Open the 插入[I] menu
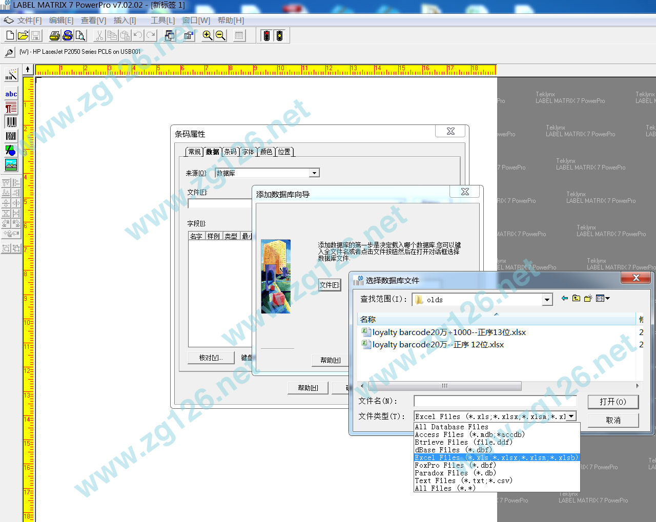Screen dimensions: 656x522 click(x=125, y=20)
